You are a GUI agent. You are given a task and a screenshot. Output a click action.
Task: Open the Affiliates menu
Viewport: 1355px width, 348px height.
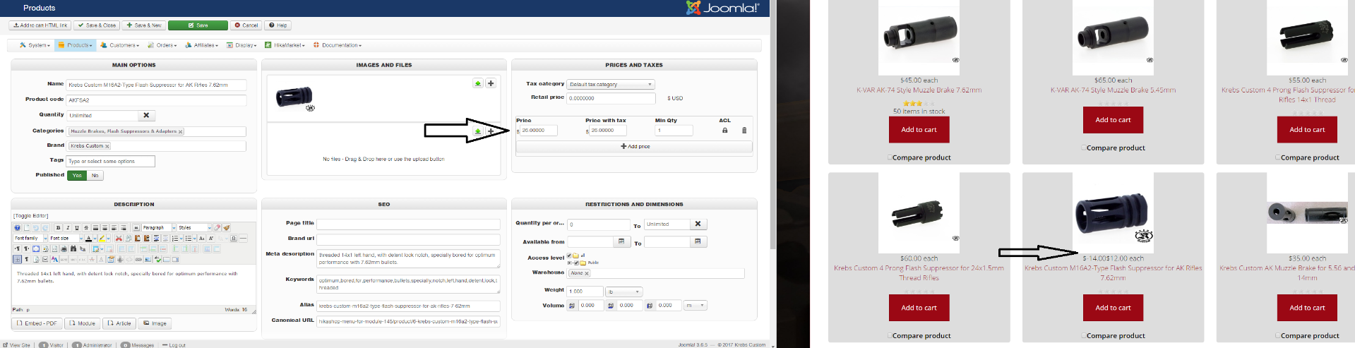(201, 45)
